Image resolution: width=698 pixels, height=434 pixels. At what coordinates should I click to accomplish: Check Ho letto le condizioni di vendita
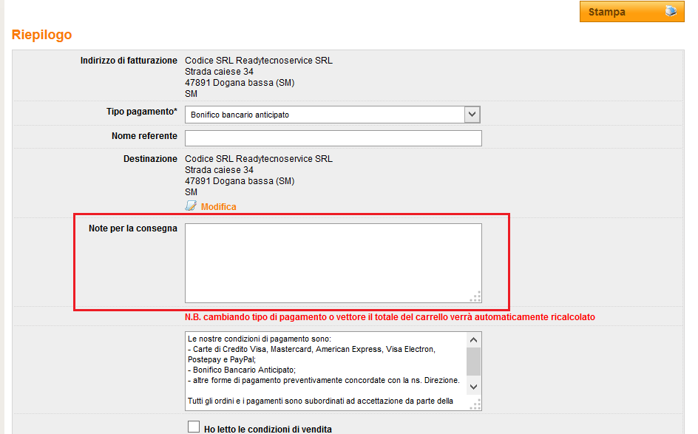(194, 427)
